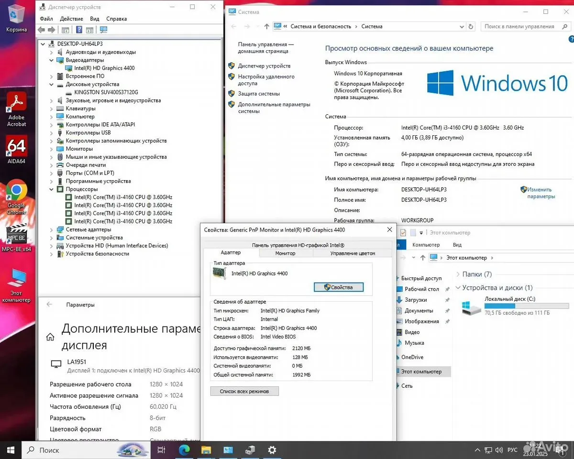Screen dimensions: 574x459
Task: Click Изменить параметры link
Action: (541, 193)
